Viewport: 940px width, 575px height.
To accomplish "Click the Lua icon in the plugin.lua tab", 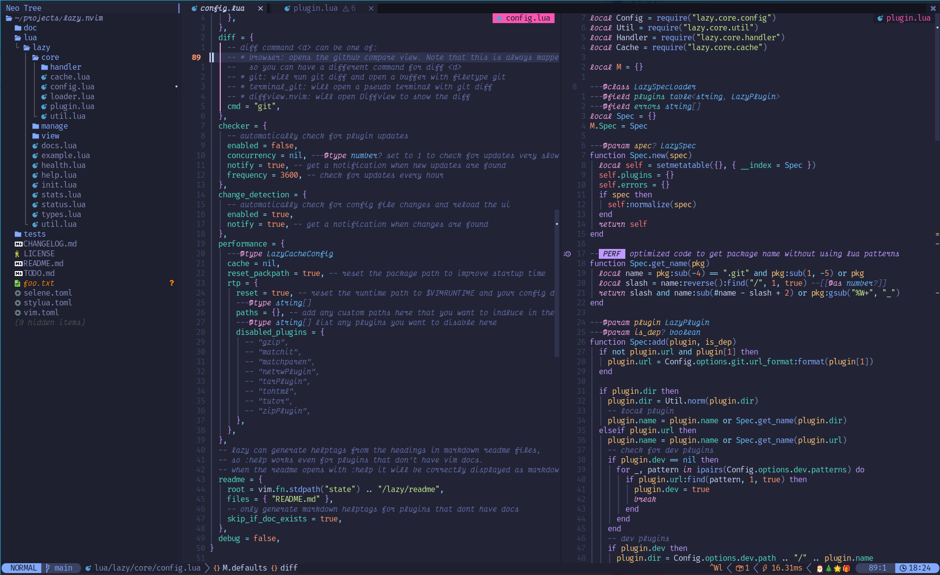I will [288, 8].
